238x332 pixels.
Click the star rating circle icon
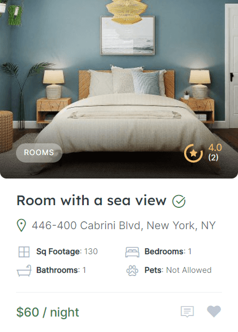tap(193, 153)
